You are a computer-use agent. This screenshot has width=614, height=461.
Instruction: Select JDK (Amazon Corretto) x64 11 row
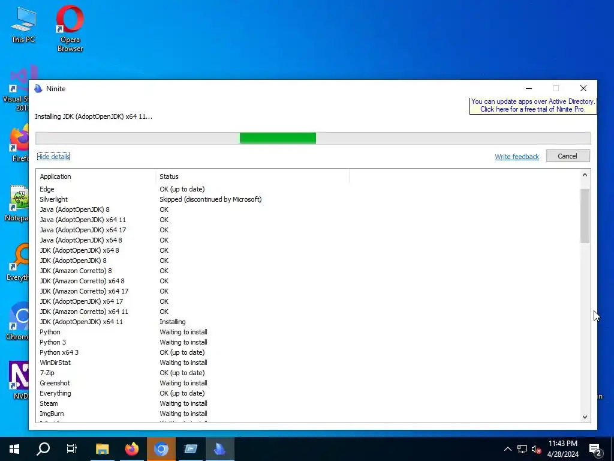(x=308, y=312)
